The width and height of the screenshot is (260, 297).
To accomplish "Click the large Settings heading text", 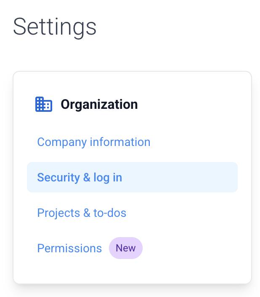I will click(x=55, y=27).
